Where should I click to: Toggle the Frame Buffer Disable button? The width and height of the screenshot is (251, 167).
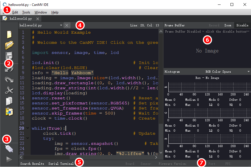coord(242,25)
